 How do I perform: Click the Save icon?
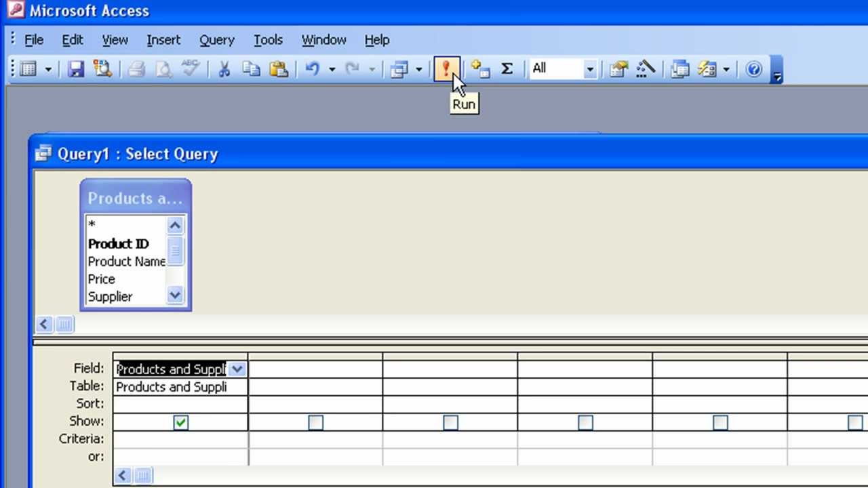pos(75,68)
